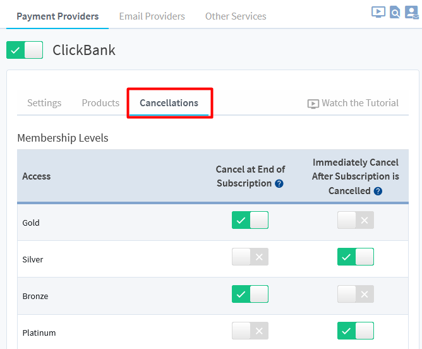Disable Immediately Cancel for Platinum
The width and height of the screenshot is (422, 349).
(356, 331)
